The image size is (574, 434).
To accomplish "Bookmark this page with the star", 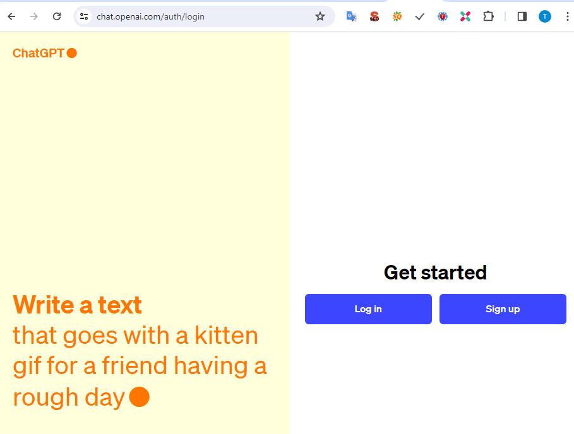I will (320, 16).
